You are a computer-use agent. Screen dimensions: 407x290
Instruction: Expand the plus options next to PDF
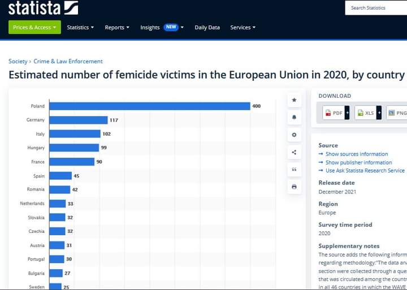(347, 113)
